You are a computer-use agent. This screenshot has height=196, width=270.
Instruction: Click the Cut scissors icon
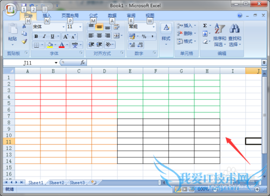[x=24, y=27]
